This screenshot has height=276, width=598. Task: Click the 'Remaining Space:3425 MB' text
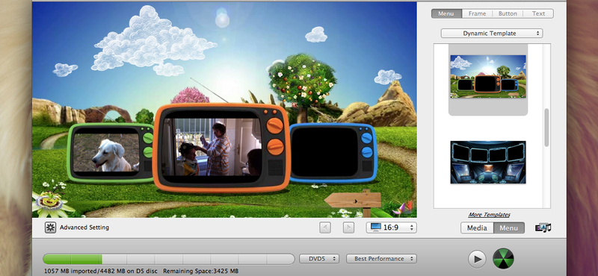(201, 271)
